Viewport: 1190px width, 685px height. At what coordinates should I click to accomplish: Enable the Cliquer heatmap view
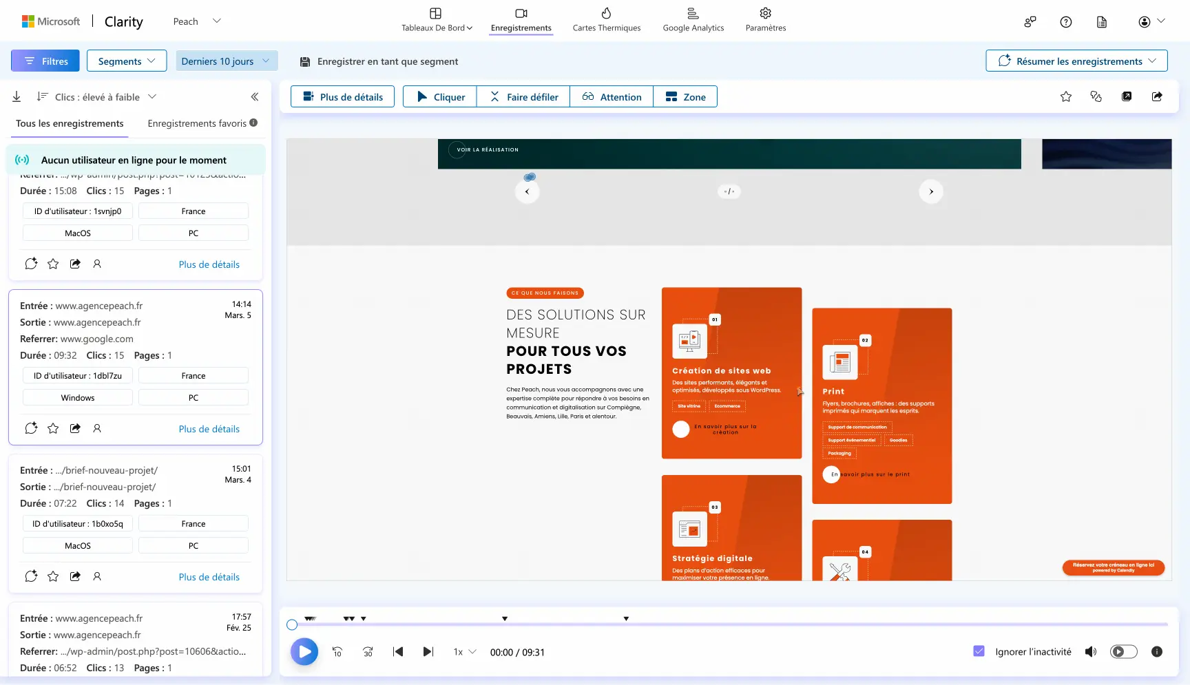point(441,97)
